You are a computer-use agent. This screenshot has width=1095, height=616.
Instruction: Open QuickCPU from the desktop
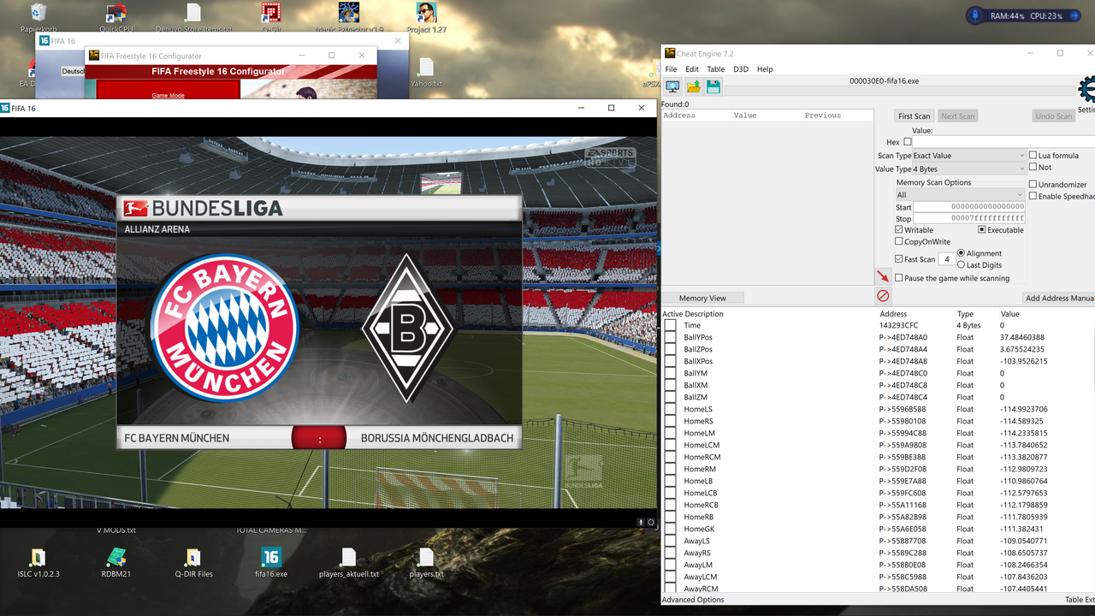(115, 15)
